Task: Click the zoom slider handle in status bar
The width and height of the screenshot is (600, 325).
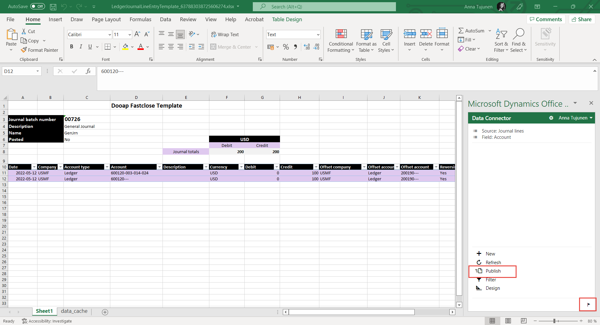Action: 554,321
